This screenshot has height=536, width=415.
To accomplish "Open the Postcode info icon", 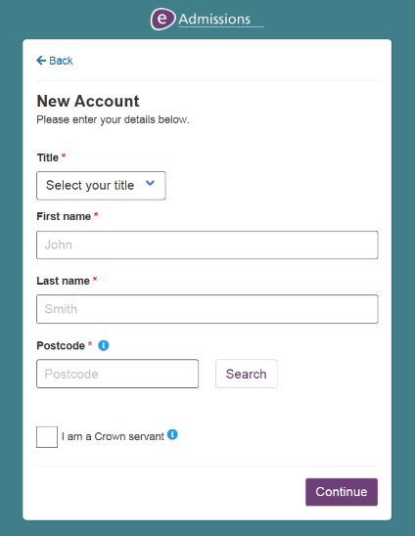I will 104,345.
